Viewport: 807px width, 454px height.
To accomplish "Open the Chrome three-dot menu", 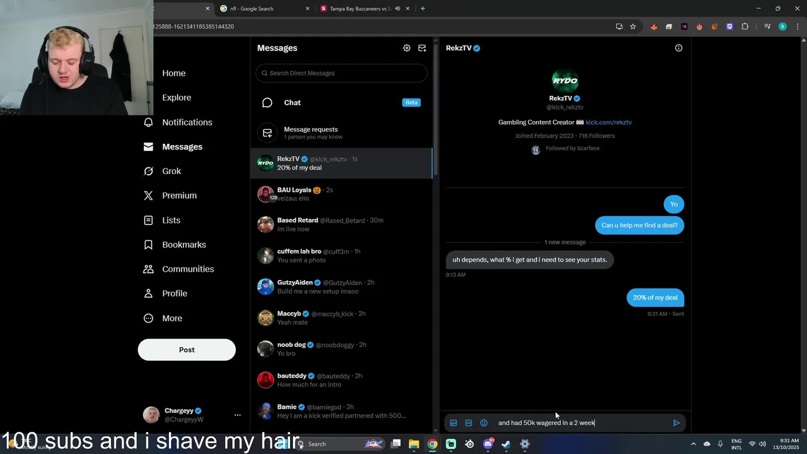I will pyautogui.click(x=798, y=26).
